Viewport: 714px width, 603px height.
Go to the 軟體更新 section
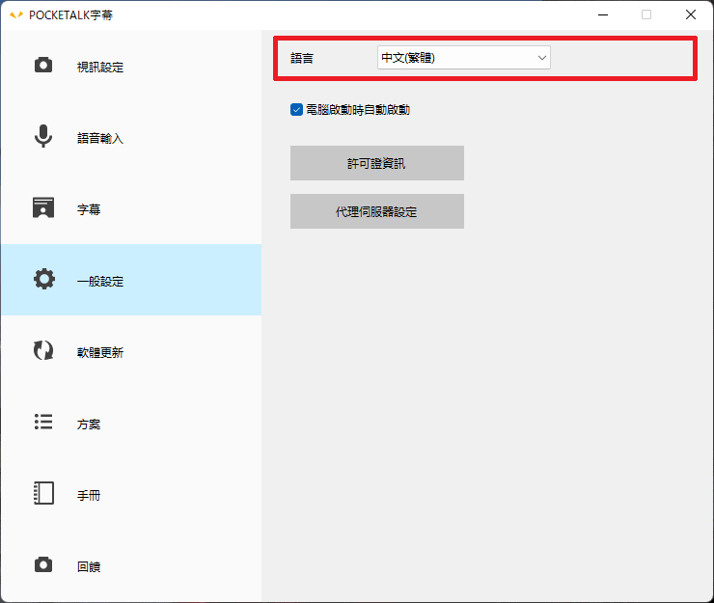point(100,353)
